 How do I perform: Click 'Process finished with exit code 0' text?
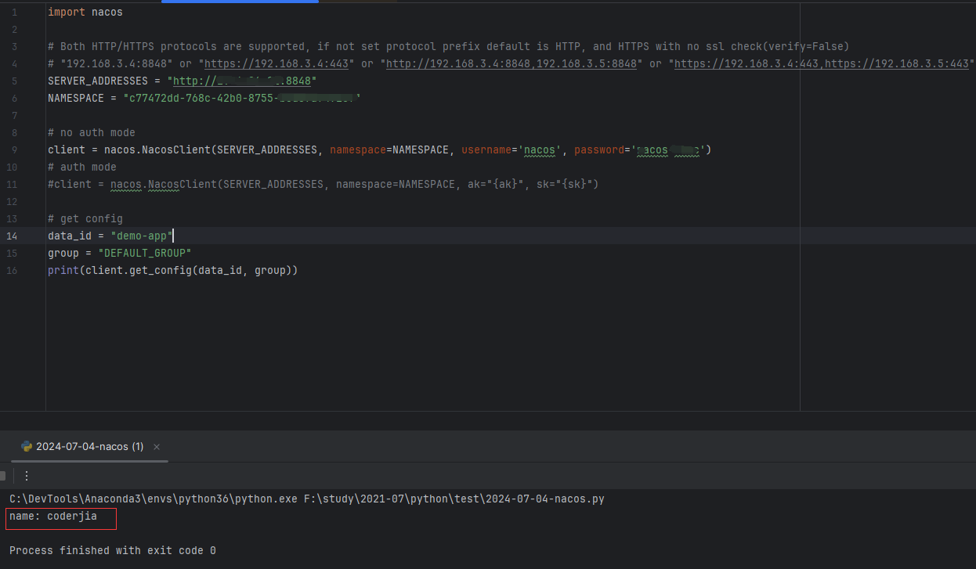(x=113, y=550)
